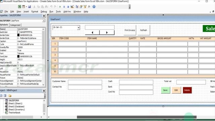Click the BorderColor black color swatch

point(18,35)
